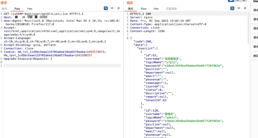Click "loginName":"admin" JSON field
Viewport: 258px width, 138px height.
pyautogui.click(x=161, y=118)
